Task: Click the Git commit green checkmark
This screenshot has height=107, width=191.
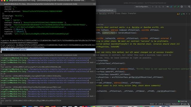Action: tap(175, 7)
